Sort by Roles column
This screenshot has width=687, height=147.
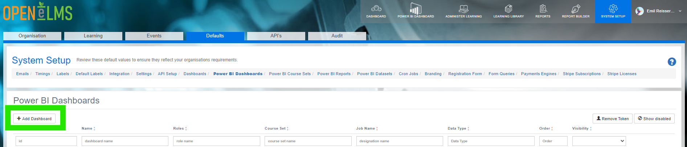pyautogui.click(x=180, y=128)
